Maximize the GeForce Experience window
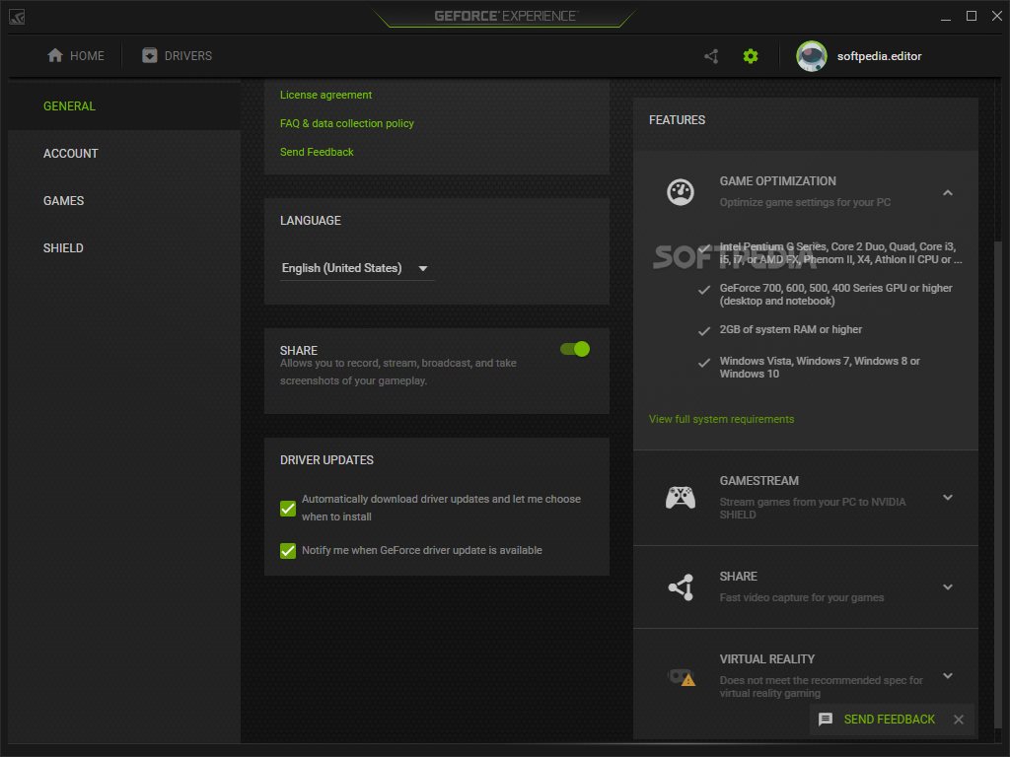The height and width of the screenshot is (757, 1010). [x=972, y=16]
